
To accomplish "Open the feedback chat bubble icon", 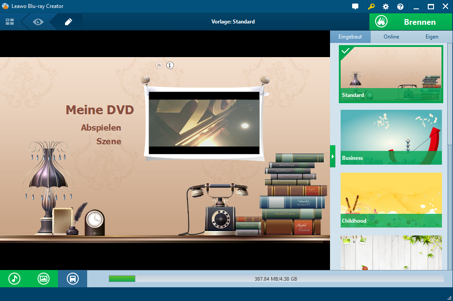I will coord(355,7).
